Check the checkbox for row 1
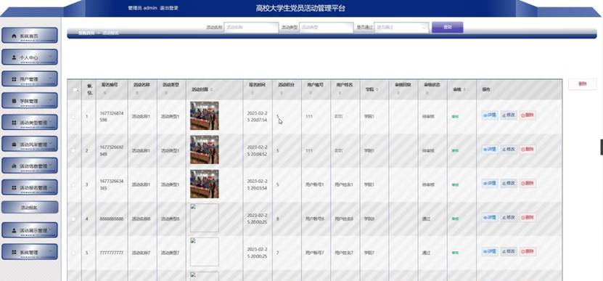 pyautogui.click(x=74, y=116)
